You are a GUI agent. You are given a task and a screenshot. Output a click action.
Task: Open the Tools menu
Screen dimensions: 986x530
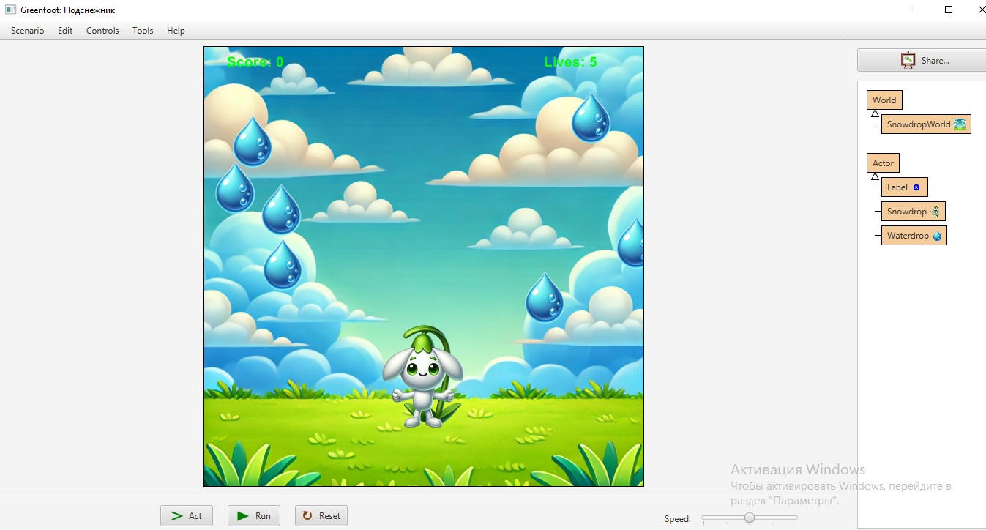(x=143, y=31)
